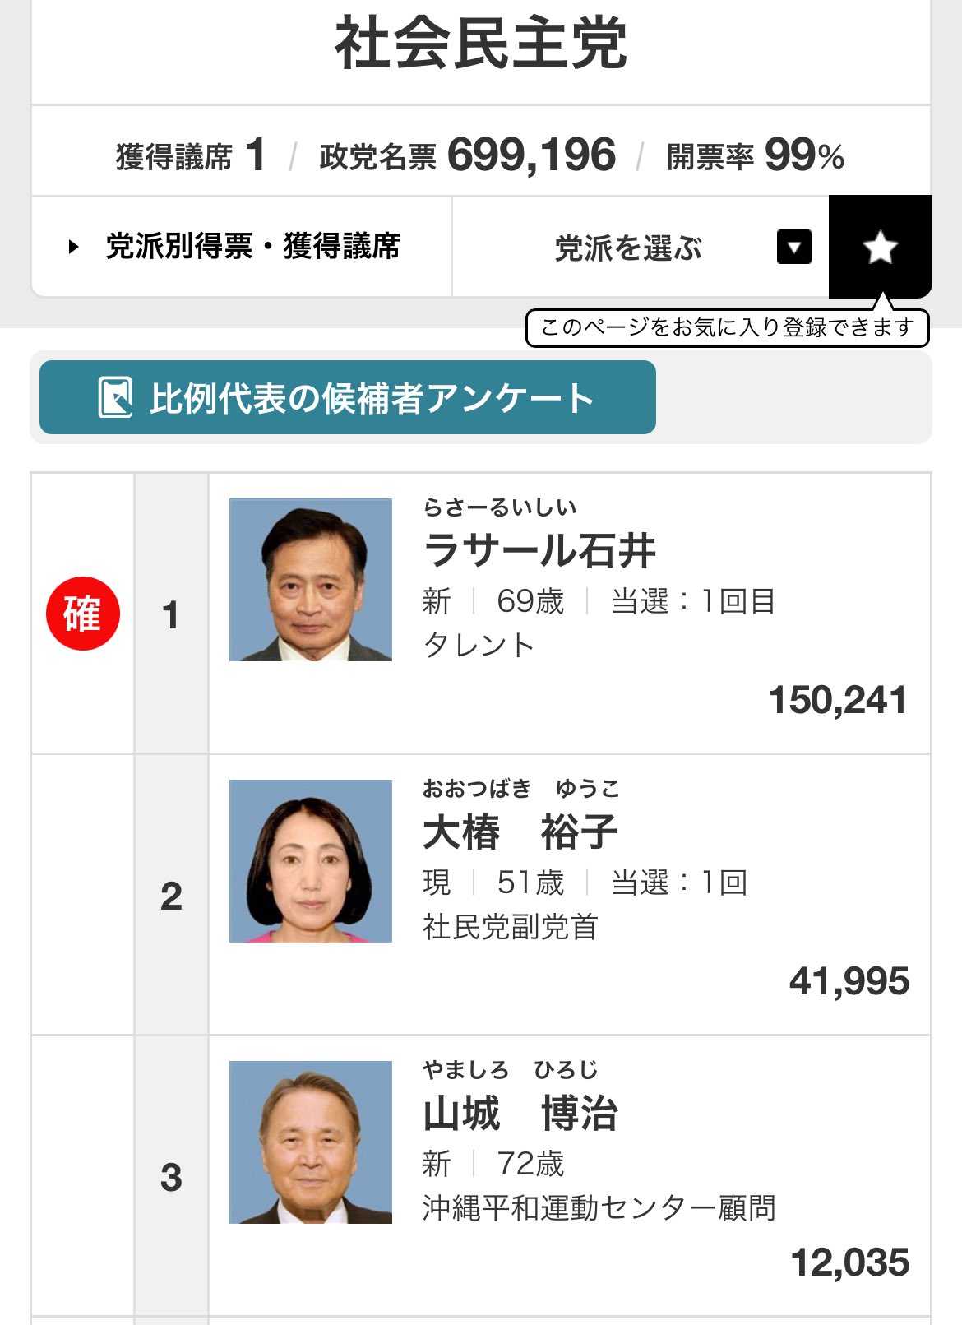This screenshot has width=962, height=1325.
Task: Open 比例代表の候補者アンケート button
Action: (x=348, y=398)
